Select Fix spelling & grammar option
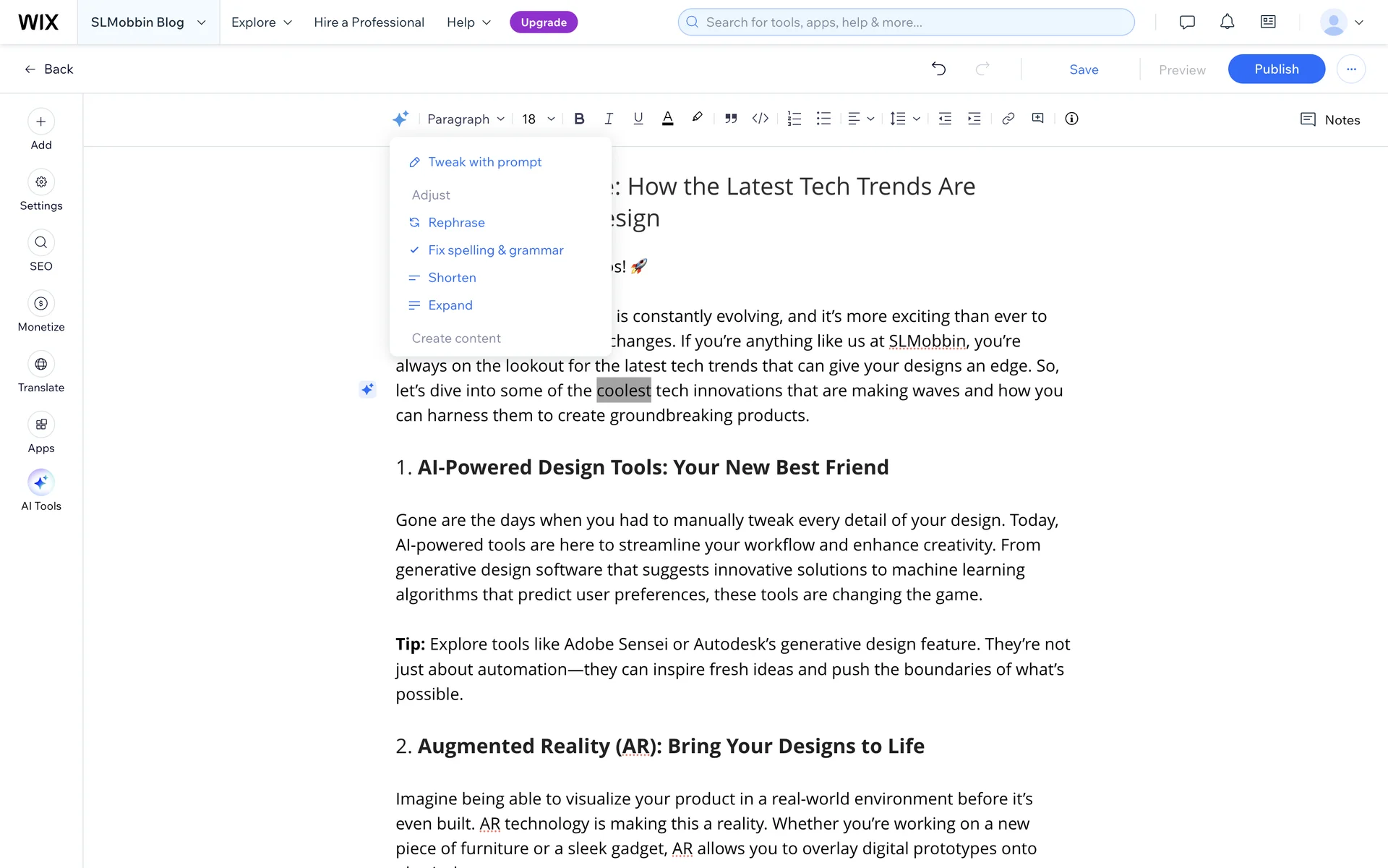Screen dimensions: 1388x868 [x=495, y=250]
